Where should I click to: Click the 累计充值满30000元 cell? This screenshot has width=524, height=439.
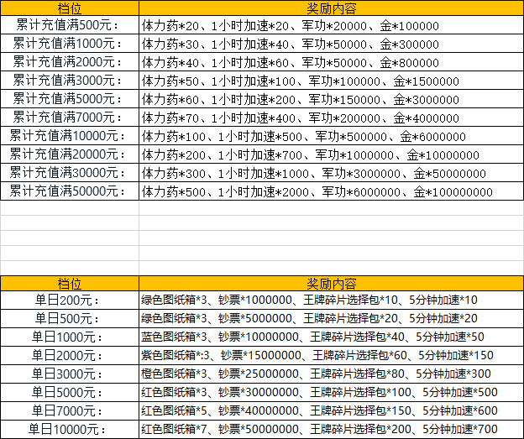[x=69, y=173]
